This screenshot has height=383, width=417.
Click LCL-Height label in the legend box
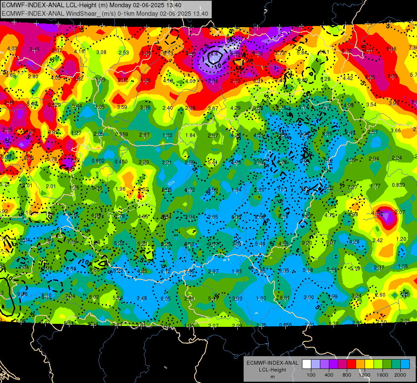(x=272, y=370)
